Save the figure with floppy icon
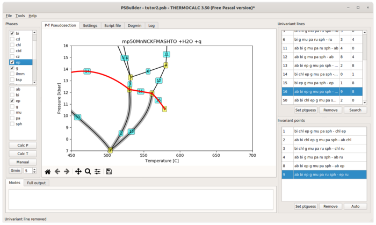The image size is (376, 225). [x=109, y=171]
